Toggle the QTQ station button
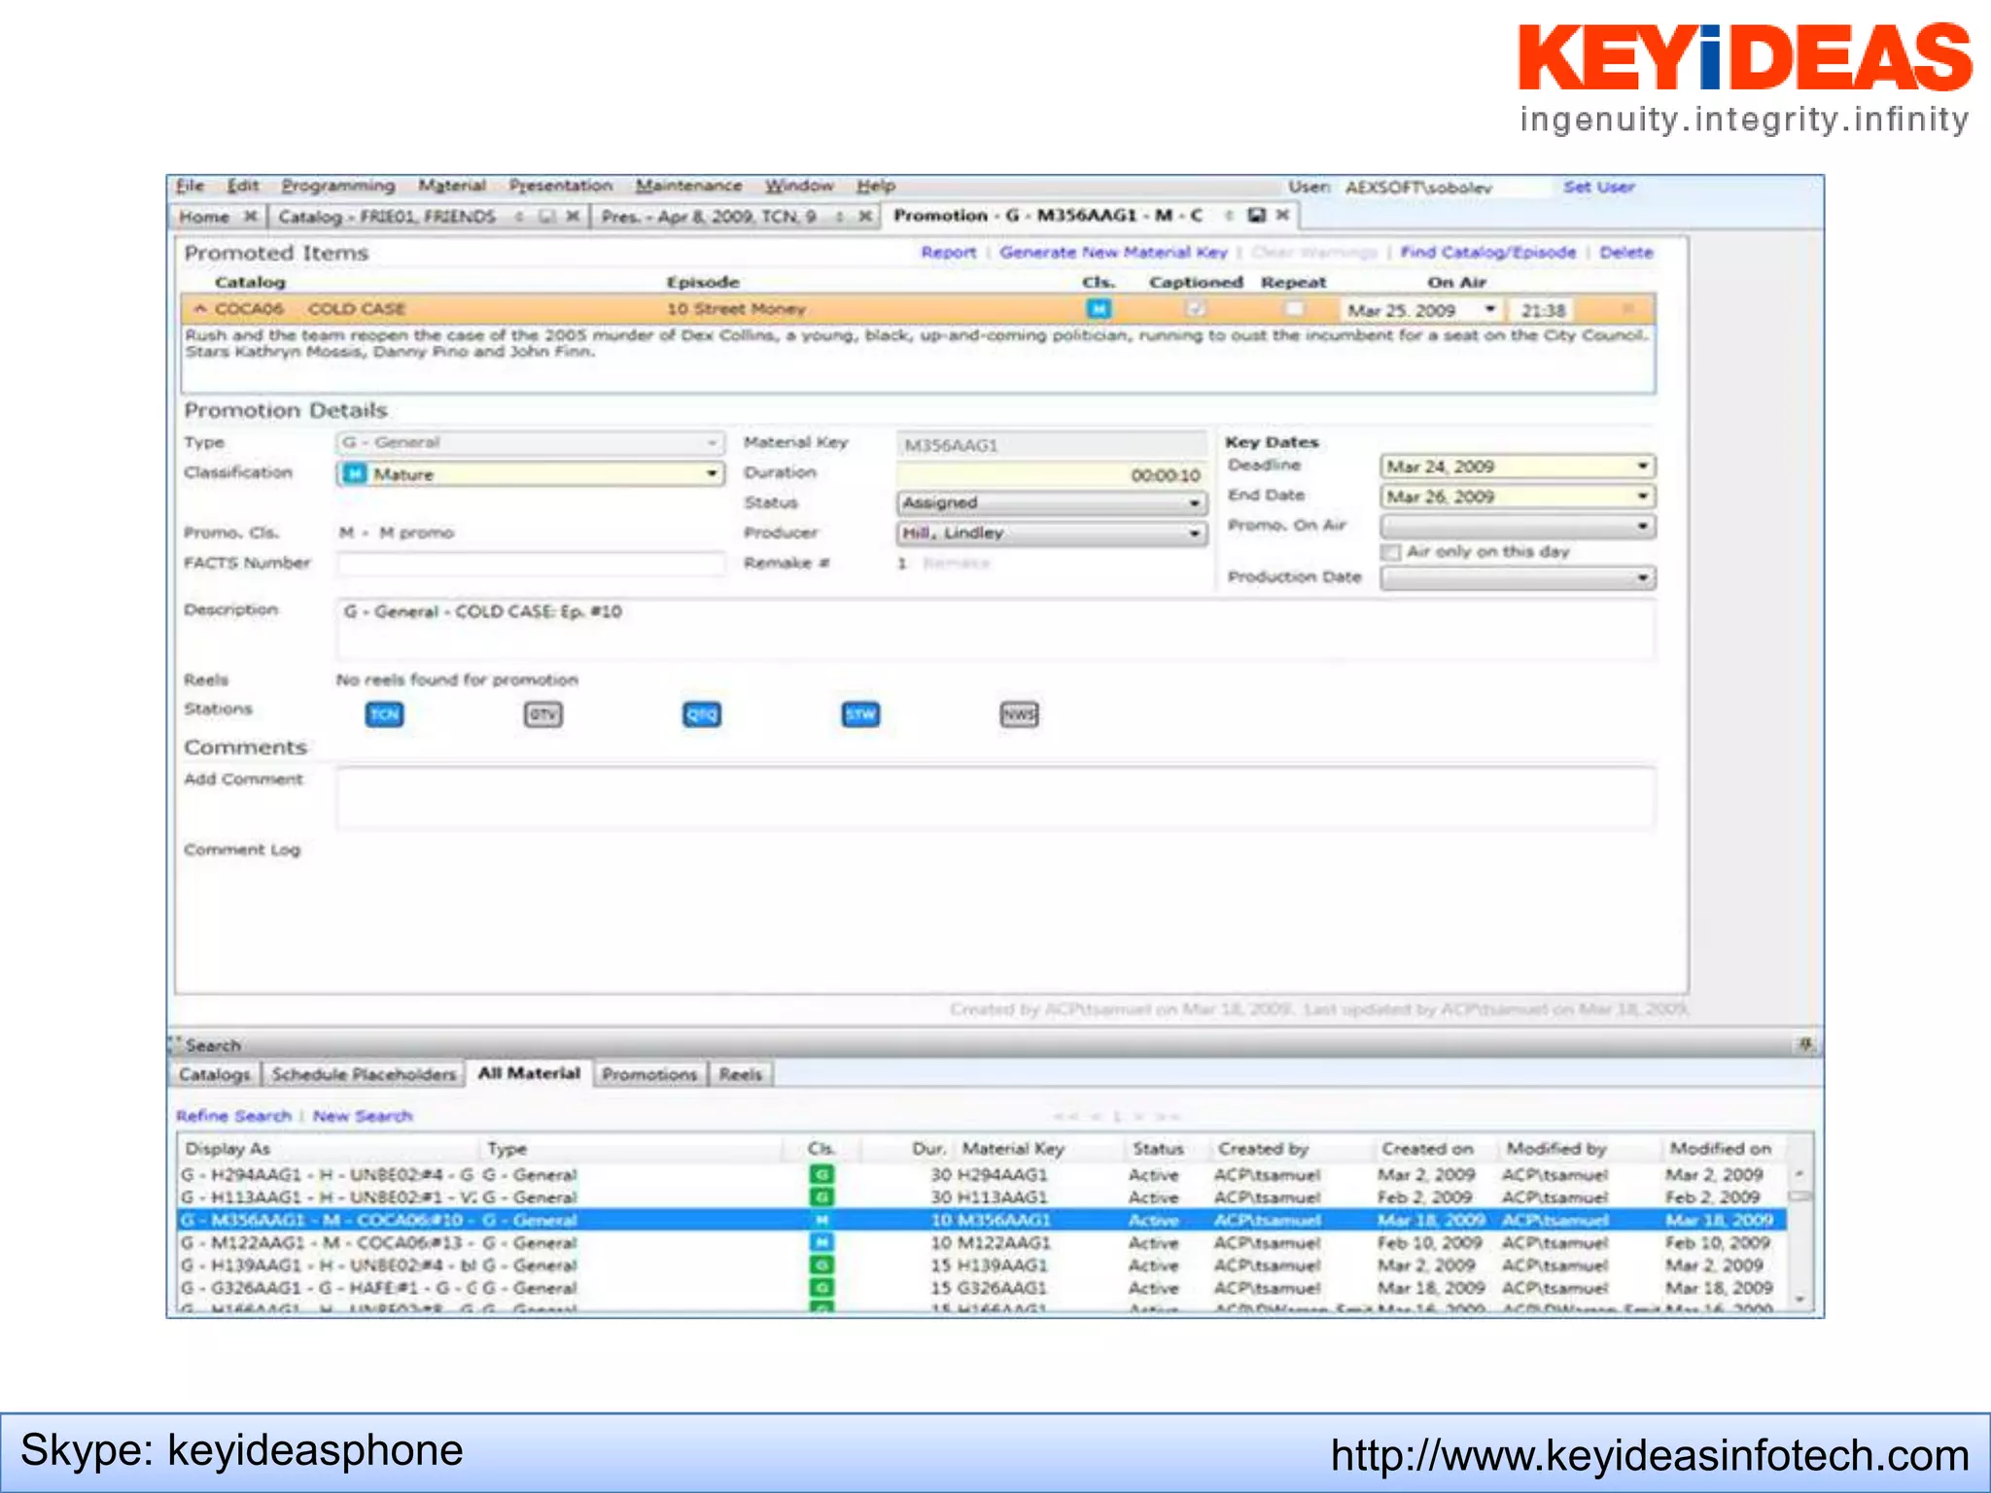This screenshot has height=1493, width=1991. point(702,715)
